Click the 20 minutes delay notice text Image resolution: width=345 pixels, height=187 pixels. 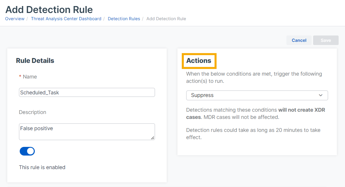pos(253,130)
